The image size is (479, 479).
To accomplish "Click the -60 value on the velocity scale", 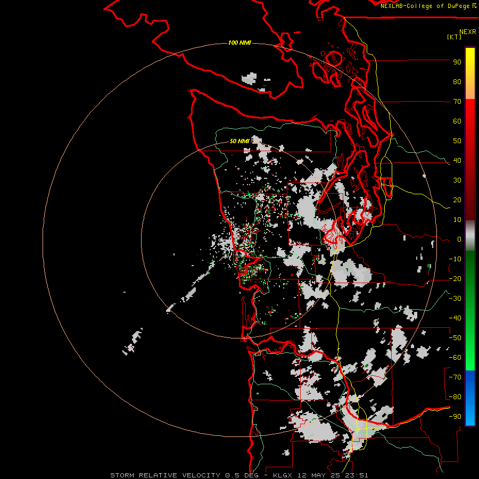I will point(455,358).
